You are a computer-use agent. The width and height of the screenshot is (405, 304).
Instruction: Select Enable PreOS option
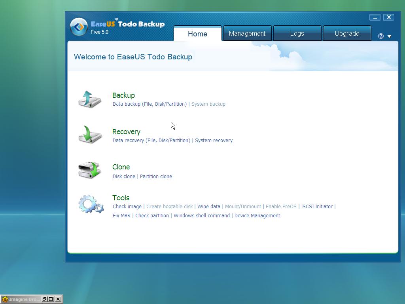[281, 207]
